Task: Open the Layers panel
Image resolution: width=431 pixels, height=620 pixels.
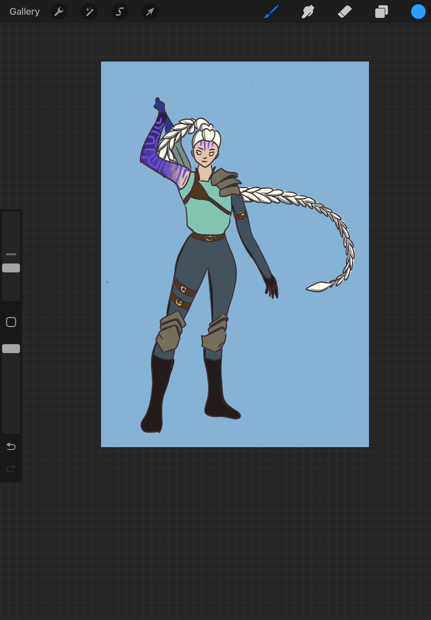Action: (x=381, y=12)
